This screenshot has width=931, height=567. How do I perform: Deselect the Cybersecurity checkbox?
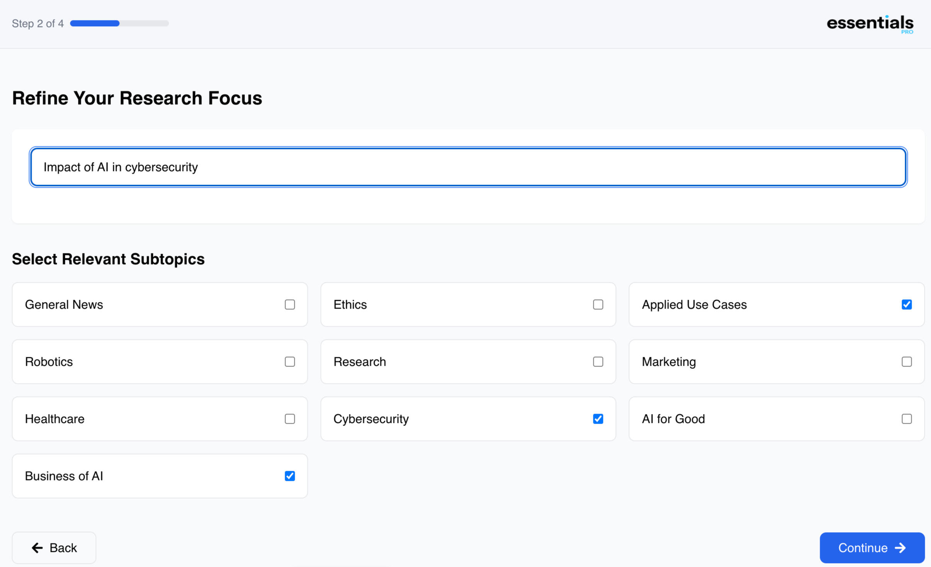pyautogui.click(x=598, y=419)
